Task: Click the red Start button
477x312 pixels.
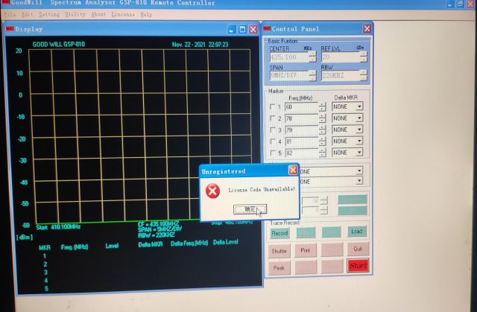Action: pyautogui.click(x=358, y=266)
